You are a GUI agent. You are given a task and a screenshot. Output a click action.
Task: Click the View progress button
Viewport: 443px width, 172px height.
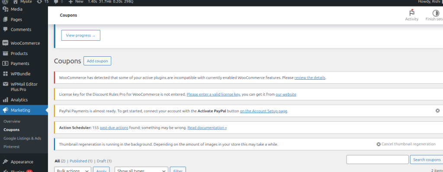[x=81, y=36]
